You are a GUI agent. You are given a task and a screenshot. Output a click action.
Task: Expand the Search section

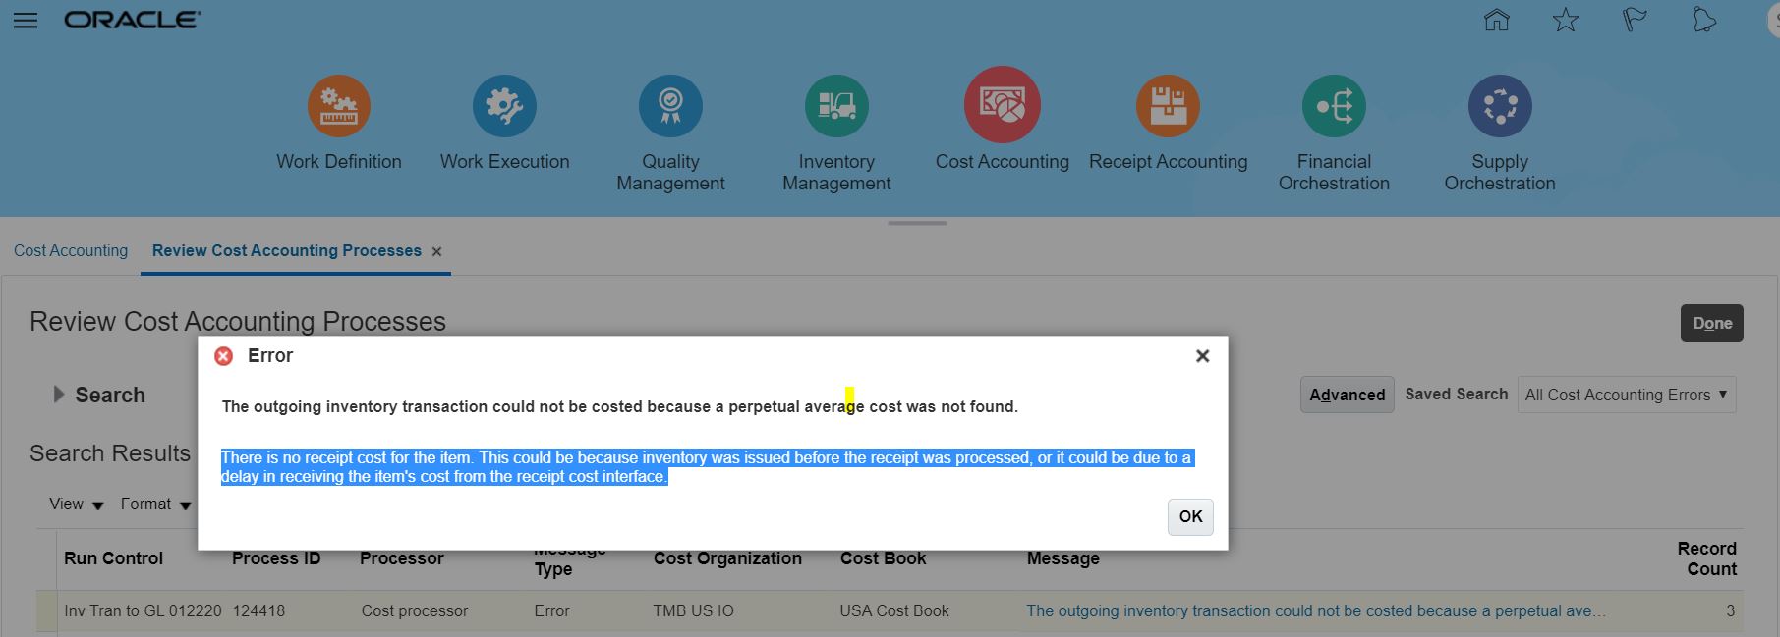pyautogui.click(x=59, y=395)
